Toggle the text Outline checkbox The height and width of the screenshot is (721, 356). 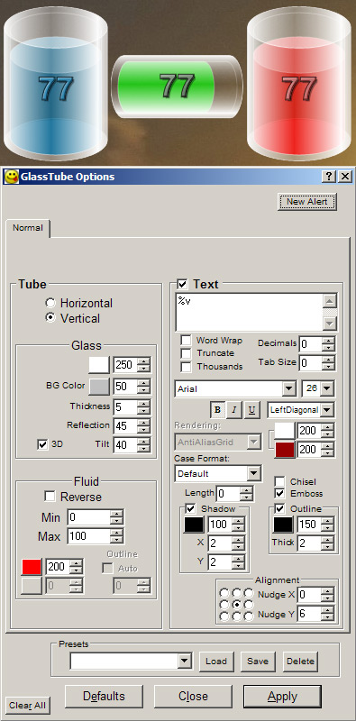[279, 508]
